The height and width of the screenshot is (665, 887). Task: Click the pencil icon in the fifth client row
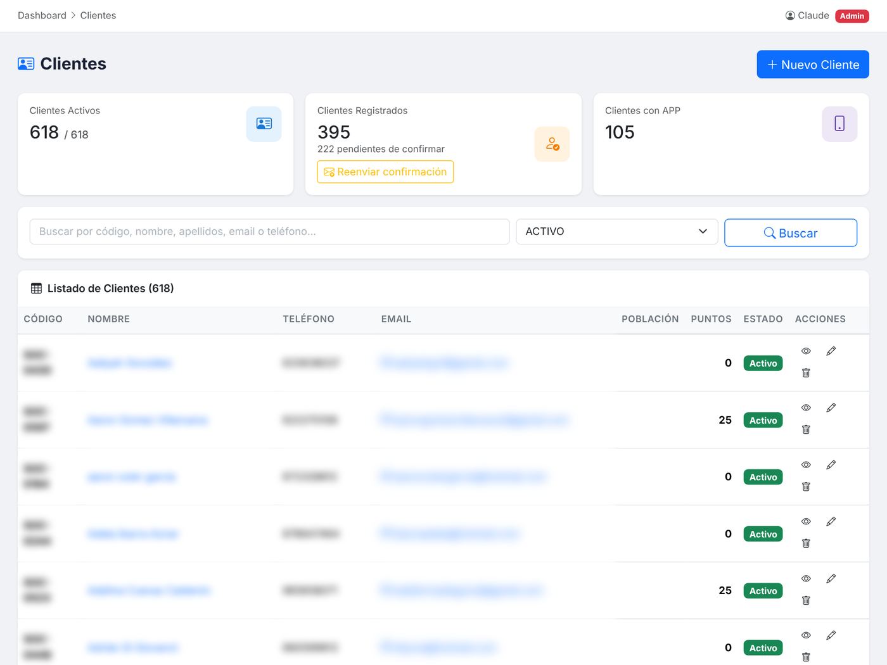click(831, 578)
